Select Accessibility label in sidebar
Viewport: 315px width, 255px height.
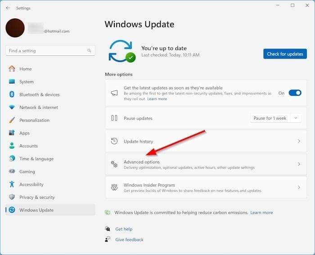point(31,184)
